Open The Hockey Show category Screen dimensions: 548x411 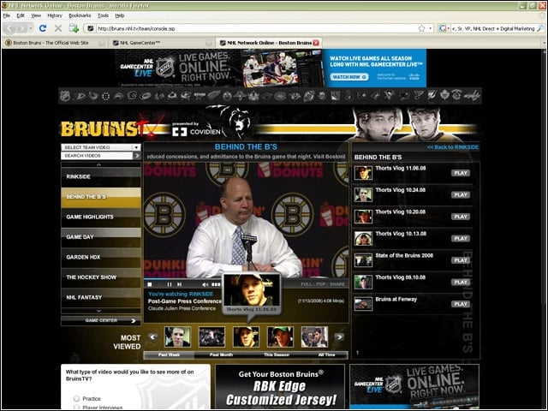[101, 277]
